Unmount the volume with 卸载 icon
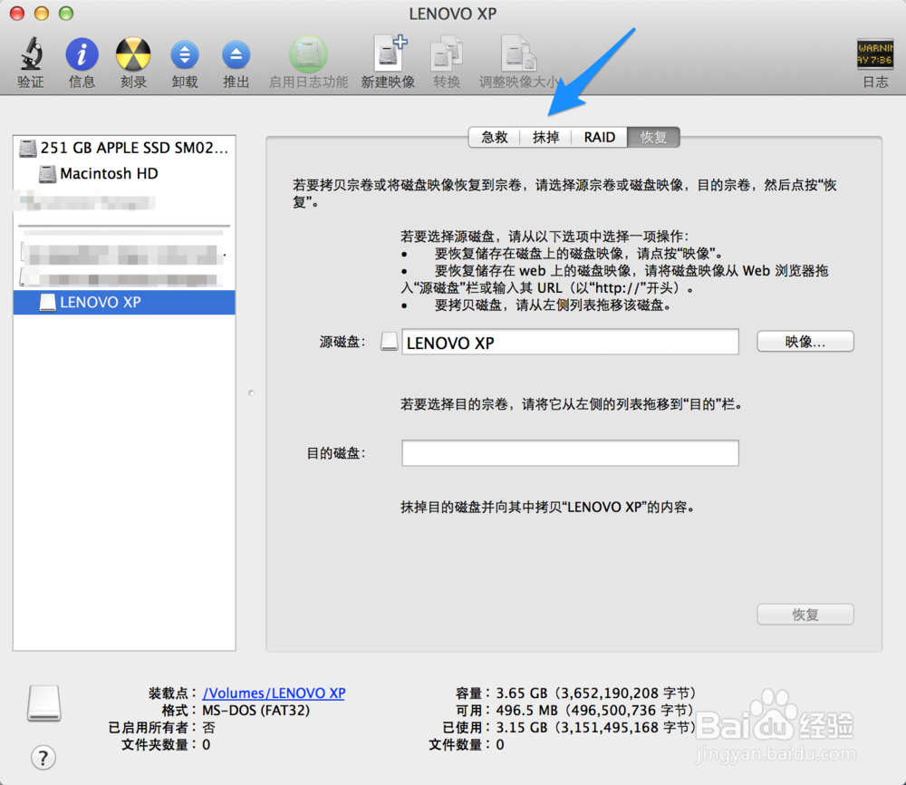The image size is (906, 785). pos(185,55)
